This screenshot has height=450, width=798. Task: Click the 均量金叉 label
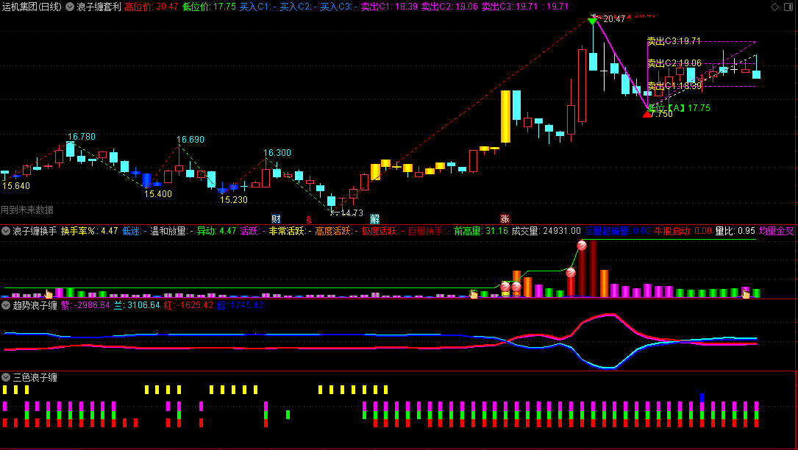point(776,231)
